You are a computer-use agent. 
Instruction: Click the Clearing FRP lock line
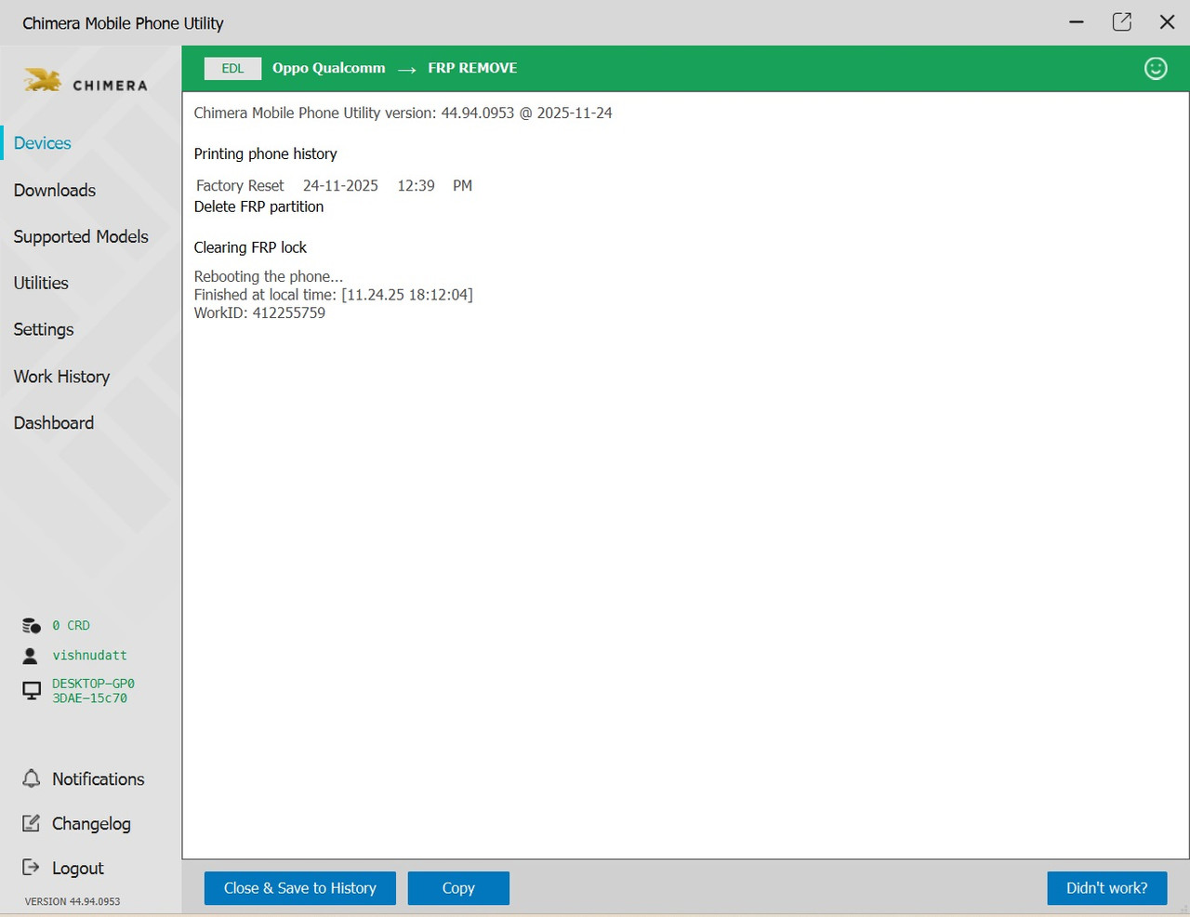pos(250,247)
